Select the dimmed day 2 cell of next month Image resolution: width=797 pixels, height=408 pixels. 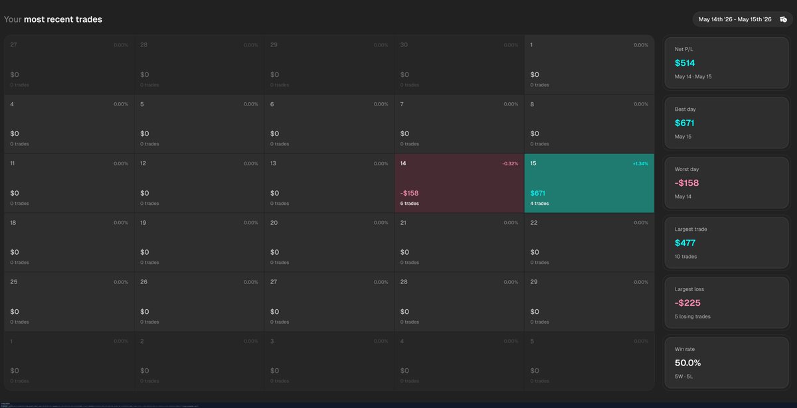coord(199,361)
